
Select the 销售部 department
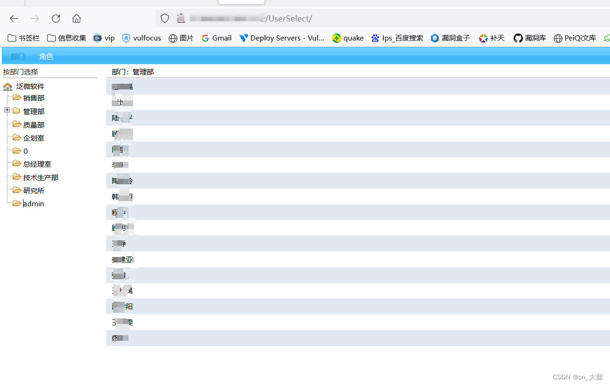pos(34,98)
